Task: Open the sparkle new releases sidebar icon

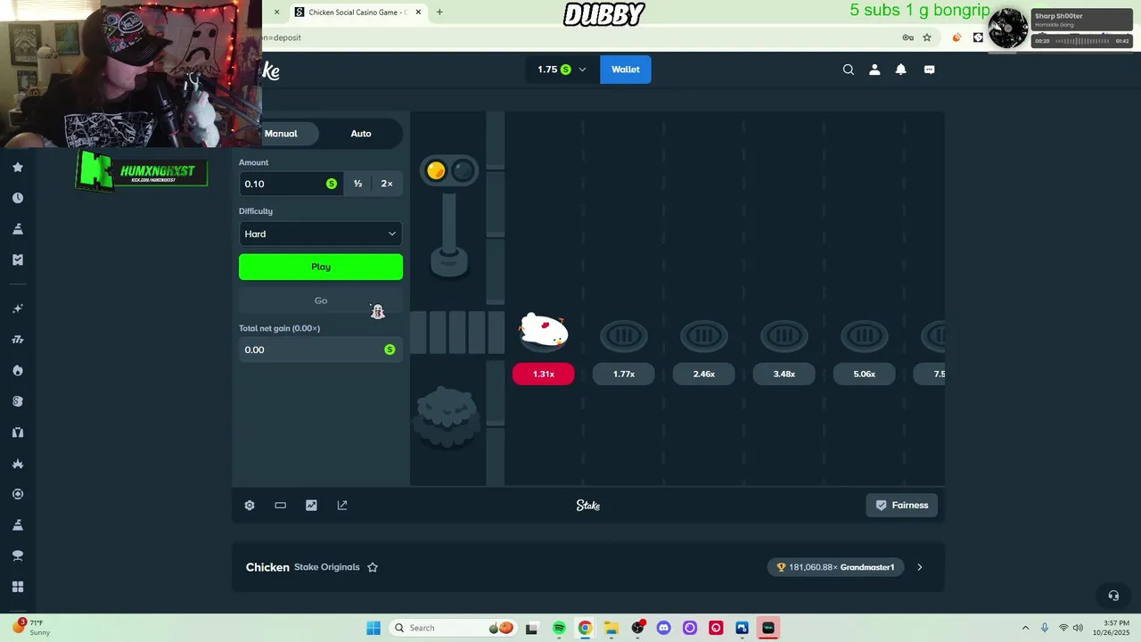Action: 18,309
